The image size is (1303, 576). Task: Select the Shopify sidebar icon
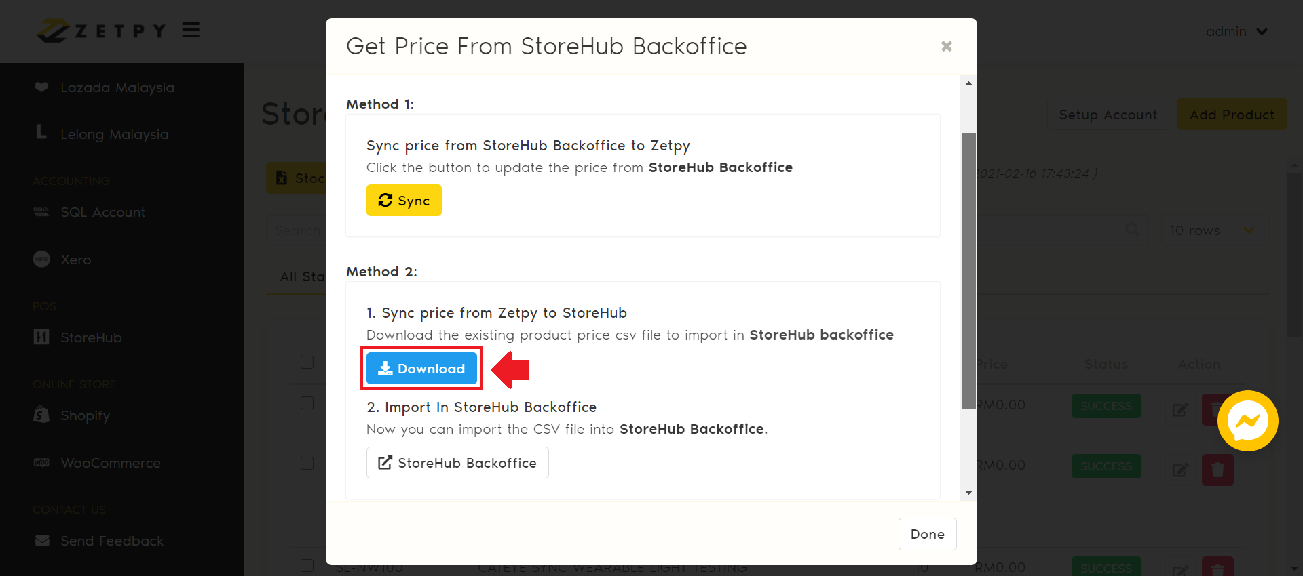(41, 415)
